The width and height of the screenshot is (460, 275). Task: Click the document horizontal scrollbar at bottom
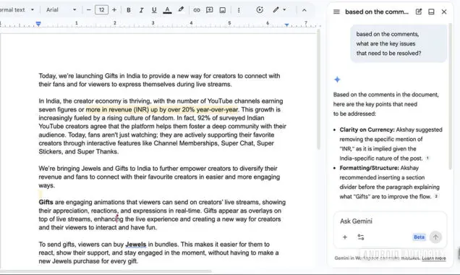pyautogui.click(x=106, y=271)
